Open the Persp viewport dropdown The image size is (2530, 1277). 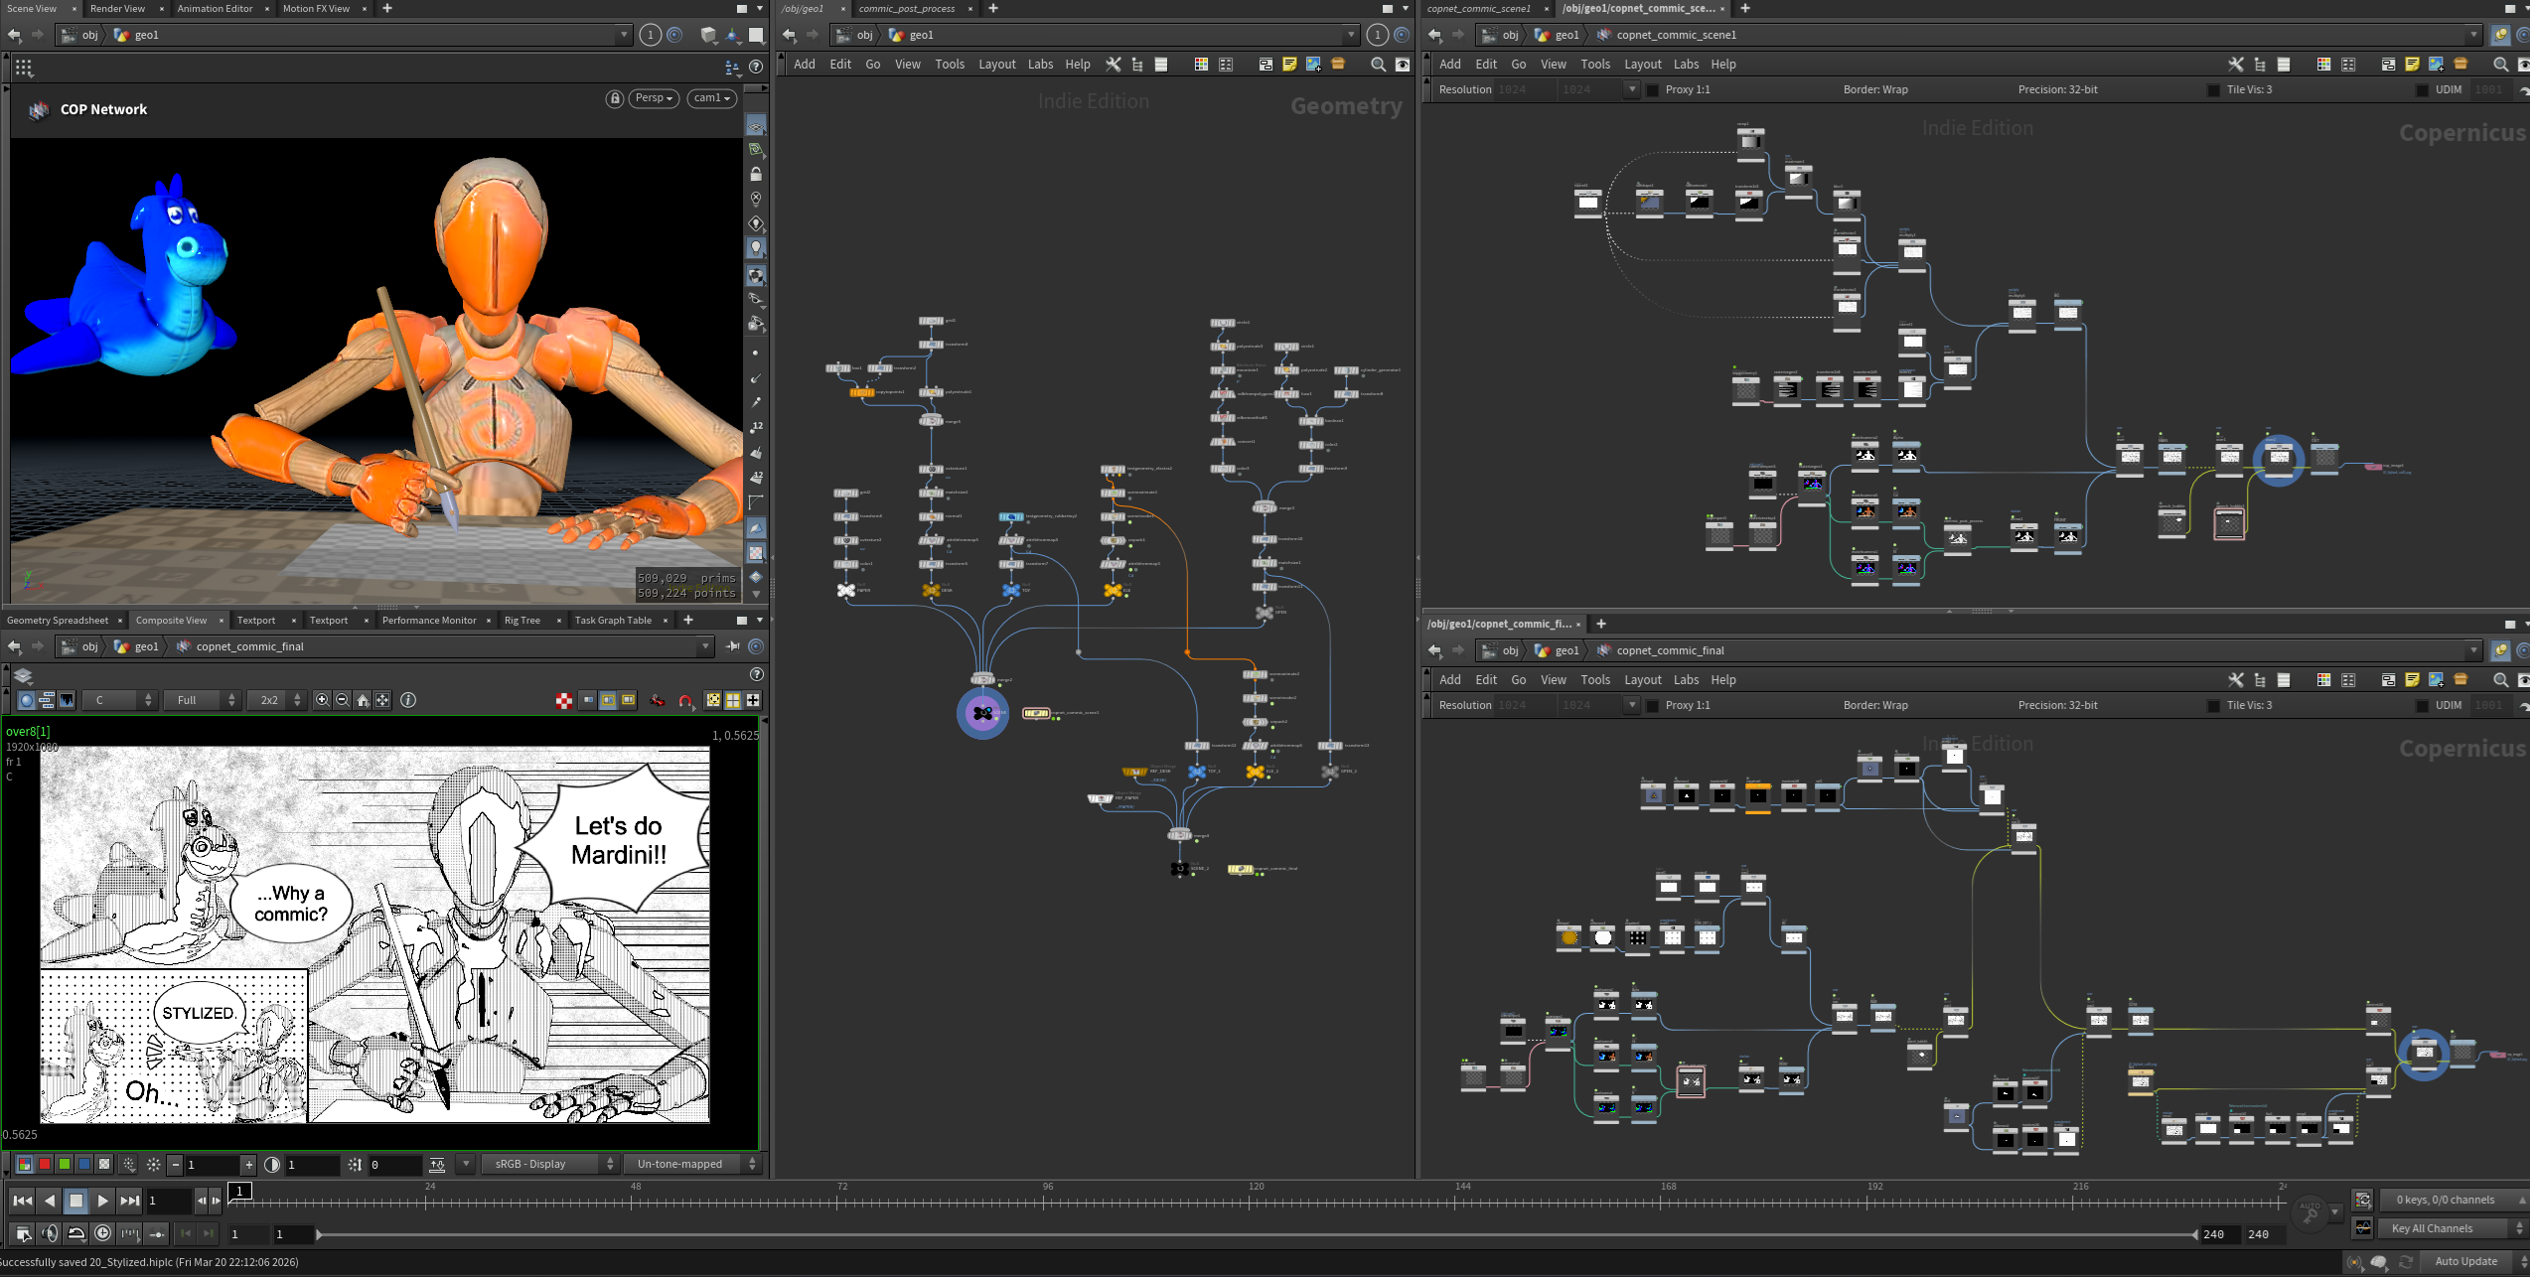[654, 98]
